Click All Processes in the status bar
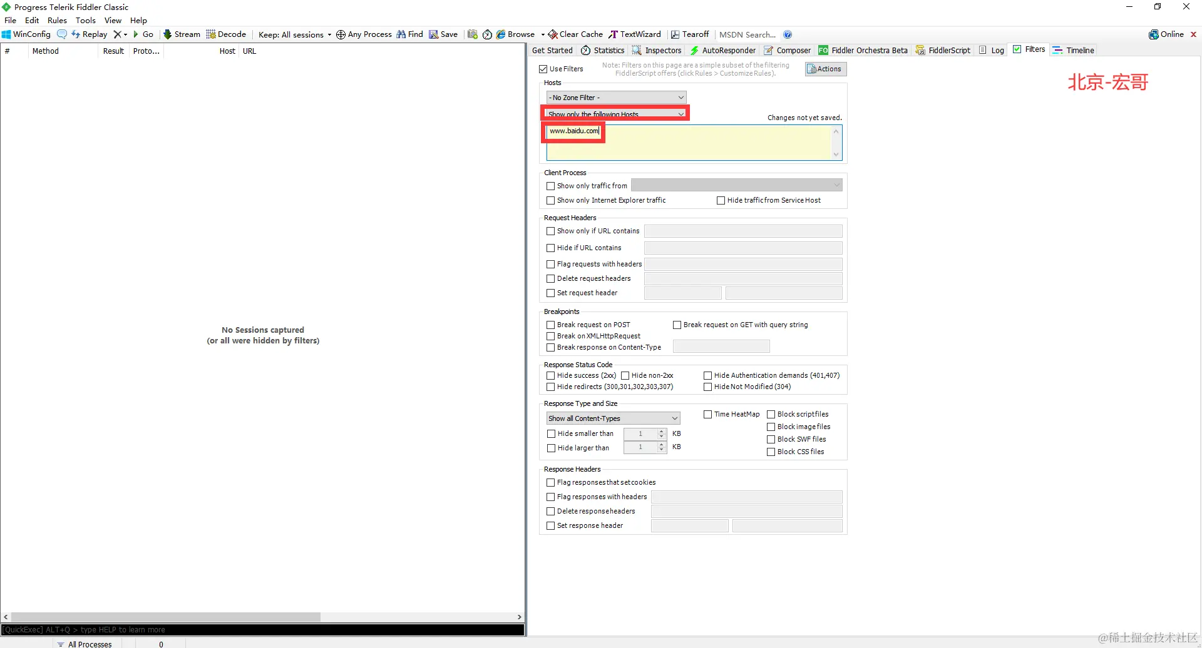This screenshot has width=1202, height=648. [x=85, y=644]
